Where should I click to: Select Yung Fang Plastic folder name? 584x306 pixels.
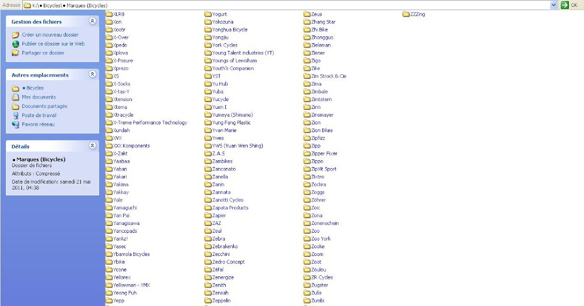coord(232,123)
